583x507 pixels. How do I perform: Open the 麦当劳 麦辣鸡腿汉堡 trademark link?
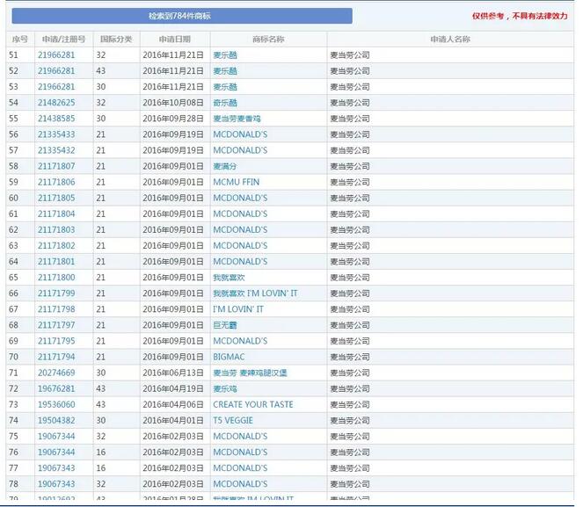coord(251,373)
